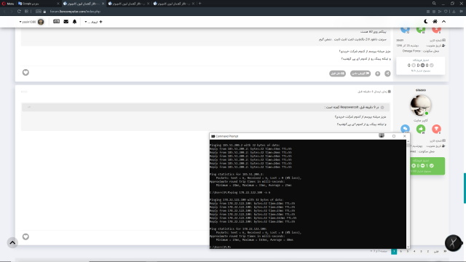Click the browser page scrollbar thumb

(465, 188)
